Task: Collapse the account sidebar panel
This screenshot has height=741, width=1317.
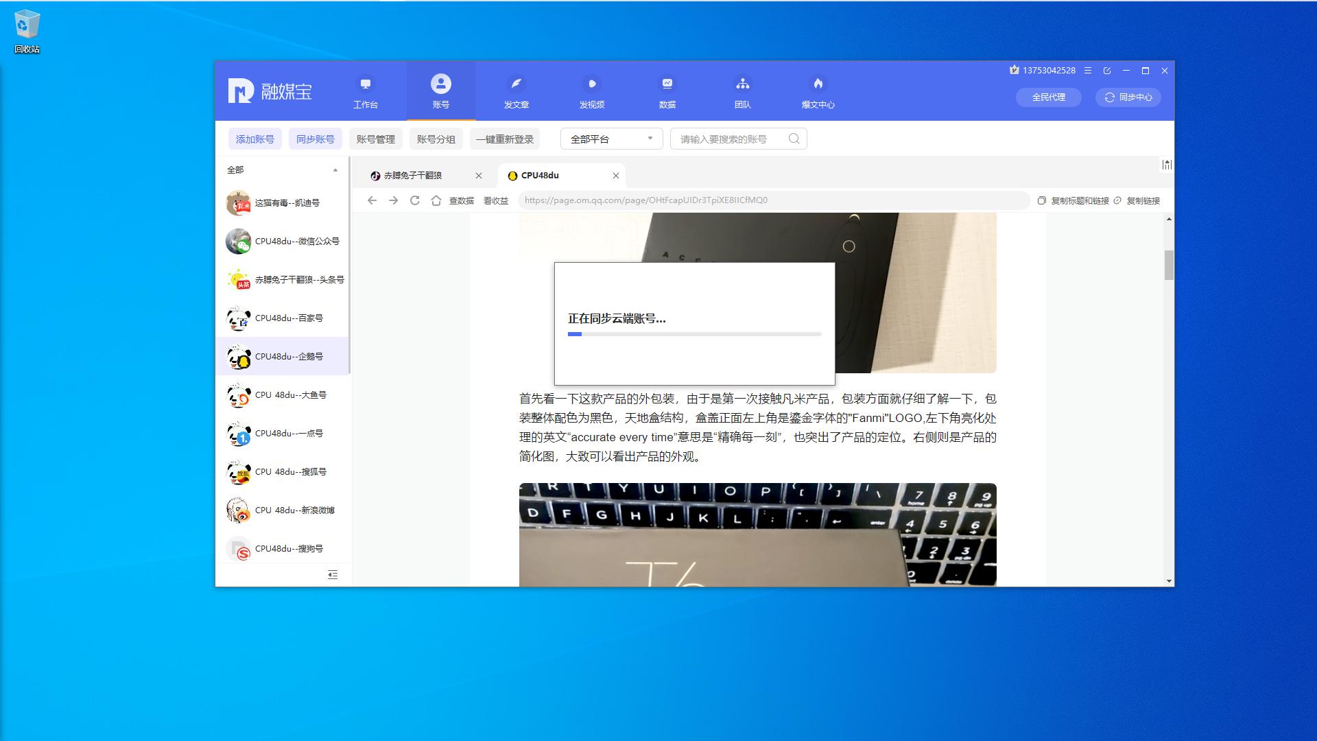Action: click(x=333, y=575)
